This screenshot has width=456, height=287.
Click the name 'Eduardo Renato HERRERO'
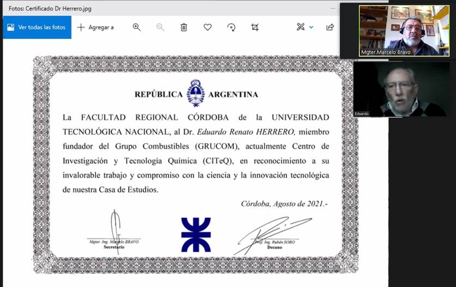click(246, 132)
